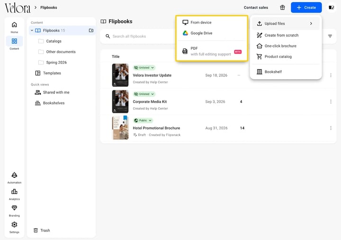Viewport: 341px width, 240px height.
Task: Click Flipbooks in the breadcrumb
Action: tap(49, 8)
